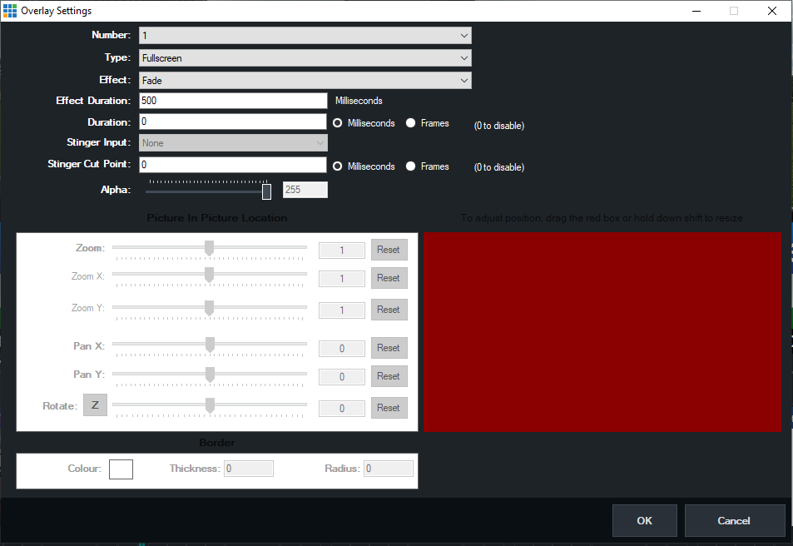This screenshot has height=546, width=793.
Task: Click the Rotate Z axis button
Action: click(95, 406)
